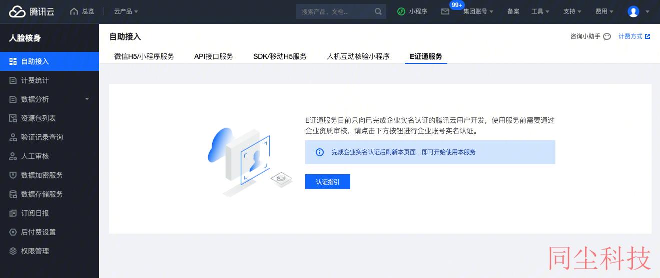Click the 验证记录查询 sidebar icon
The height and width of the screenshot is (278, 660).
[x=13, y=137]
